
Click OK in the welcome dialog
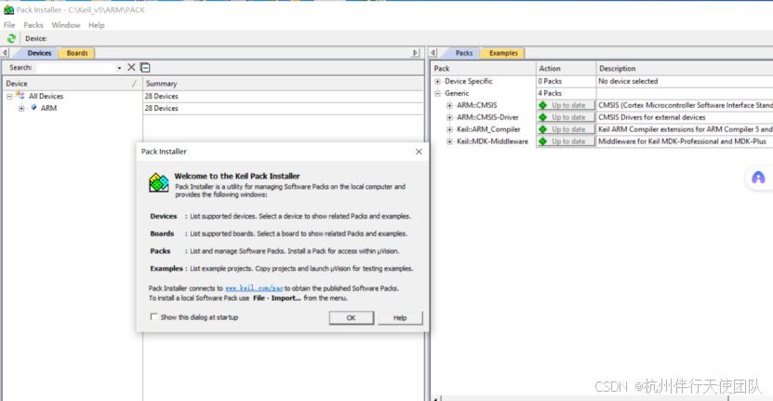click(x=351, y=317)
